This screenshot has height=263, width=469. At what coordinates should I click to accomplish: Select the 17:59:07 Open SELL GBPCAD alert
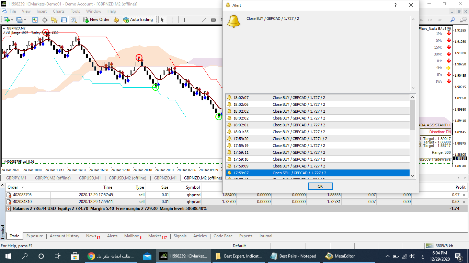coord(318,173)
